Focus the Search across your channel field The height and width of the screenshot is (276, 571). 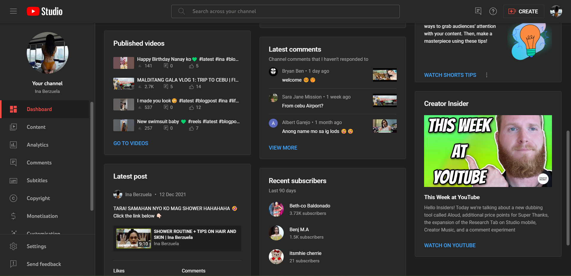click(285, 11)
